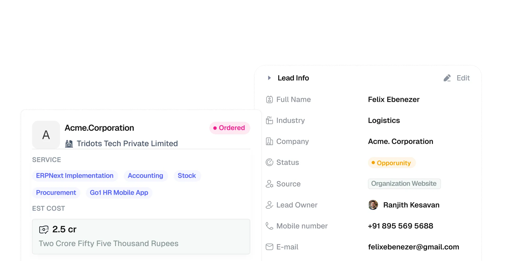This screenshot has width=522, height=261.
Task: Open the Organization Website source tag
Action: pyautogui.click(x=404, y=184)
